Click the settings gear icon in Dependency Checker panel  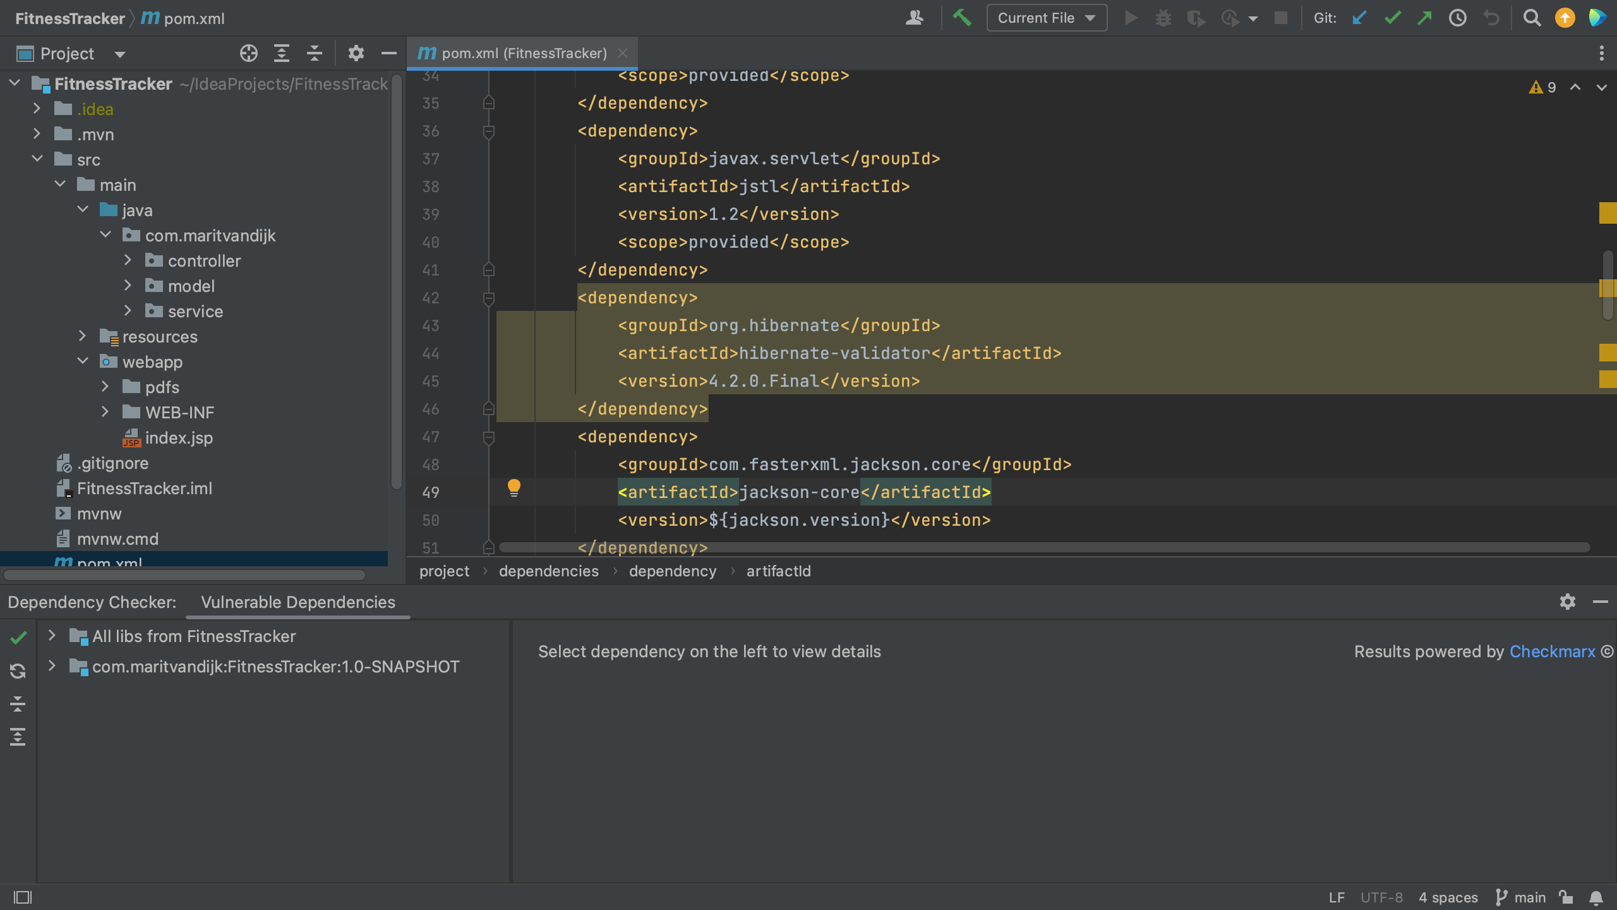click(x=1568, y=600)
